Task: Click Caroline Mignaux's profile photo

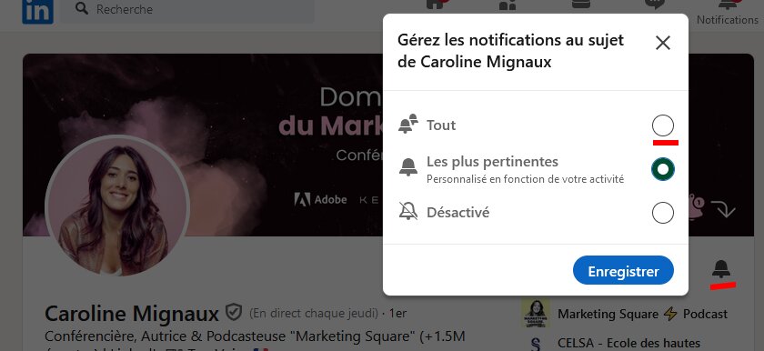Action: click(117, 208)
